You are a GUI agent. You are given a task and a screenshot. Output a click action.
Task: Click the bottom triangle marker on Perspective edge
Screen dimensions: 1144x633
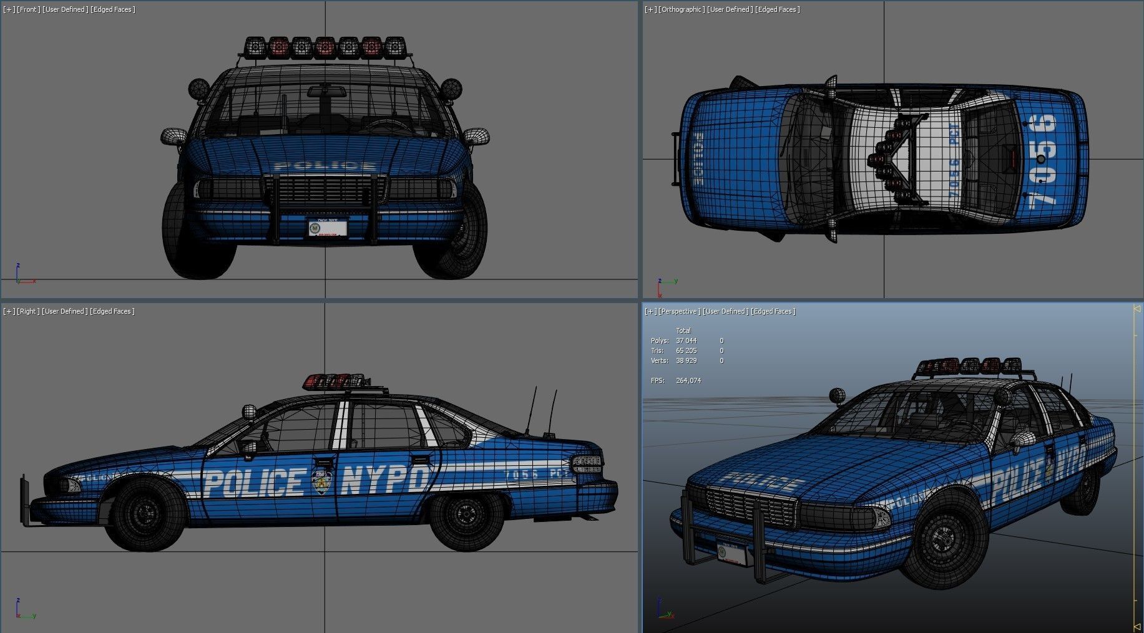1138,627
